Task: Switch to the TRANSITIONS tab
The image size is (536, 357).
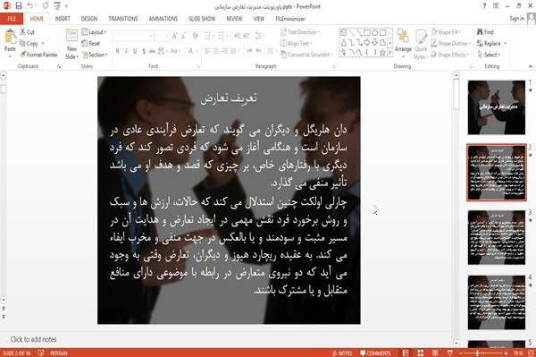Action: click(x=123, y=19)
